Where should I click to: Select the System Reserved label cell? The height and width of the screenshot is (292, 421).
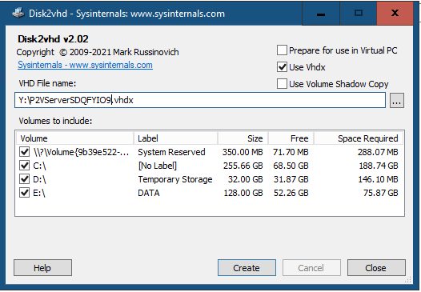[171, 152]
